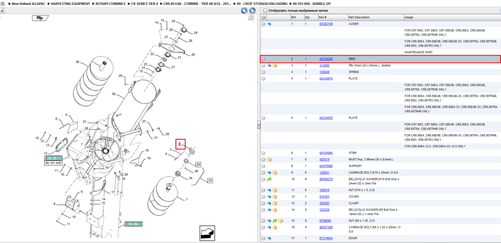The height and width of the screenshot is (243, 501).
Task: Click green arrow on ref 10 washer row
Action: [x=269, y=179]
